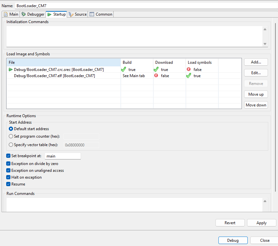Click Add... button
Screen dimensions: 278x246
click(256, 62)
